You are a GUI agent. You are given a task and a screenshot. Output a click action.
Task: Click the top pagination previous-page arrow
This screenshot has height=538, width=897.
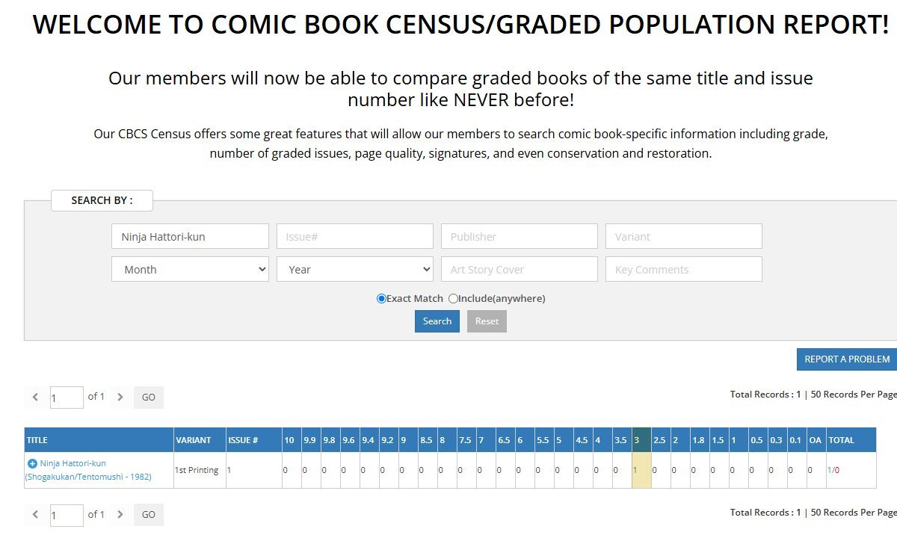(35, 398)
